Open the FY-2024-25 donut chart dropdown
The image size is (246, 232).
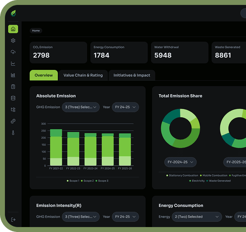(180, 162)
